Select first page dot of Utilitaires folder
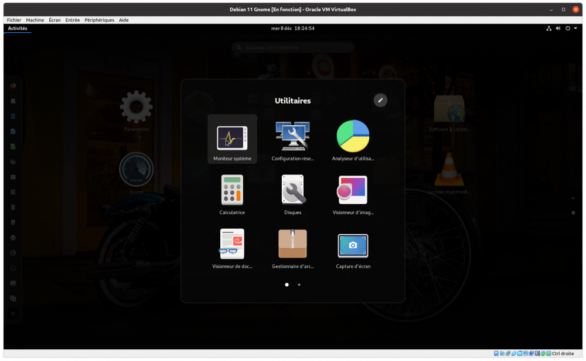 pos(287,284)
